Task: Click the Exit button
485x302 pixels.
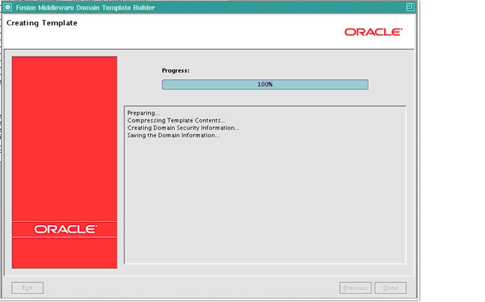Action: coord(27,288)
